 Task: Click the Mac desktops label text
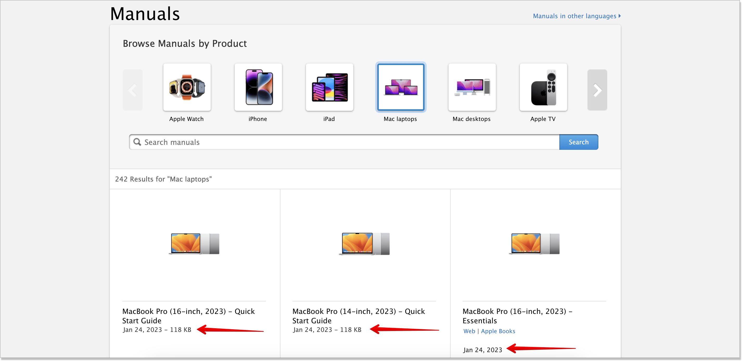(471, 119)
